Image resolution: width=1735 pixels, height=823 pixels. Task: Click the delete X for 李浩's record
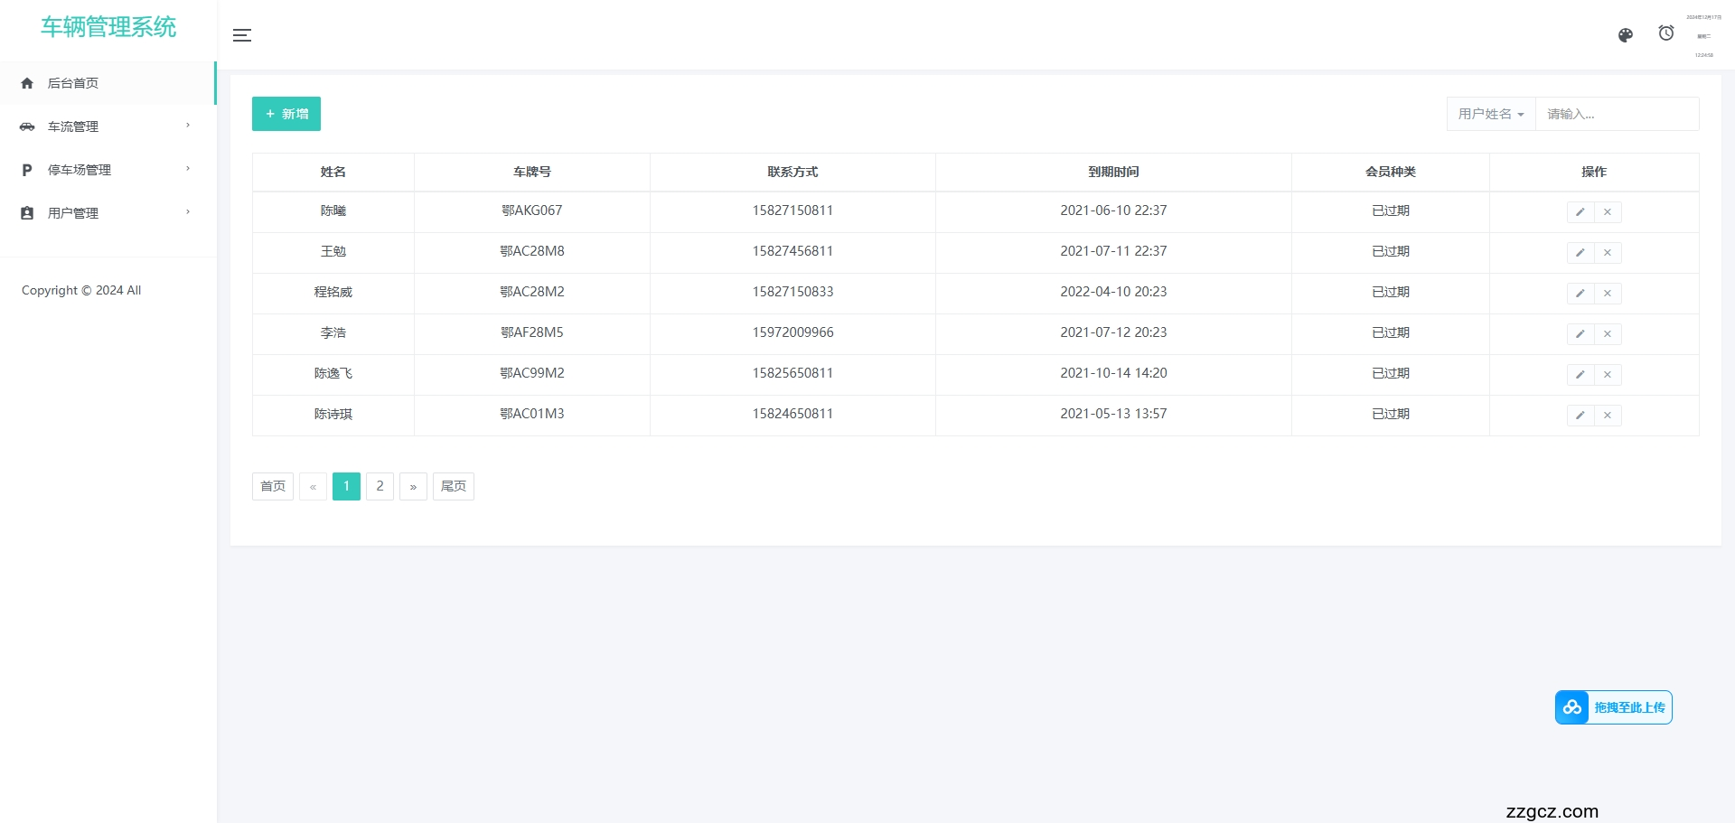1608,333
